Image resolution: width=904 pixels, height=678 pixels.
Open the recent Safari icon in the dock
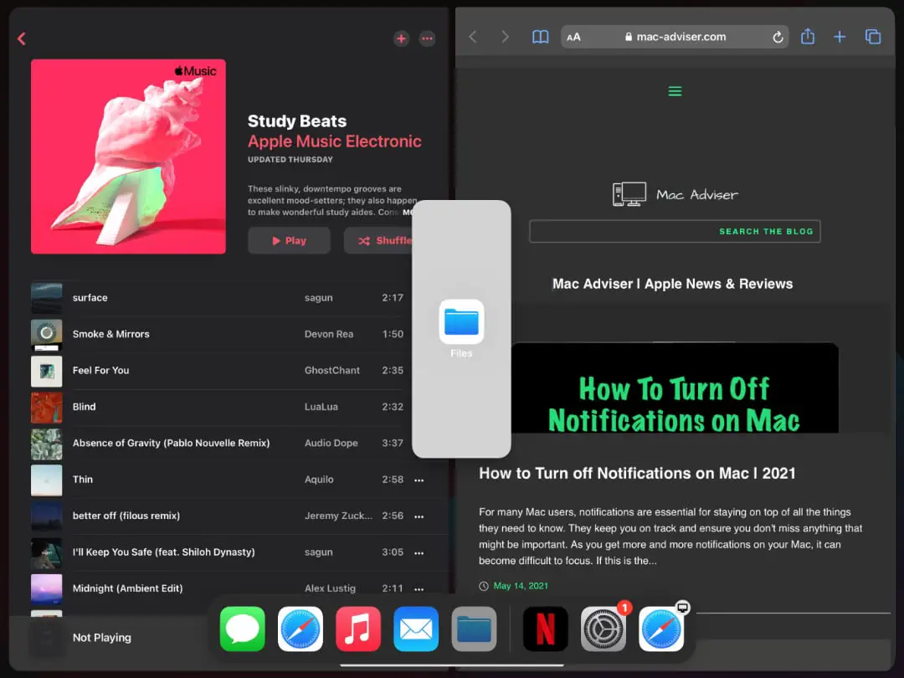pos(661,629)
